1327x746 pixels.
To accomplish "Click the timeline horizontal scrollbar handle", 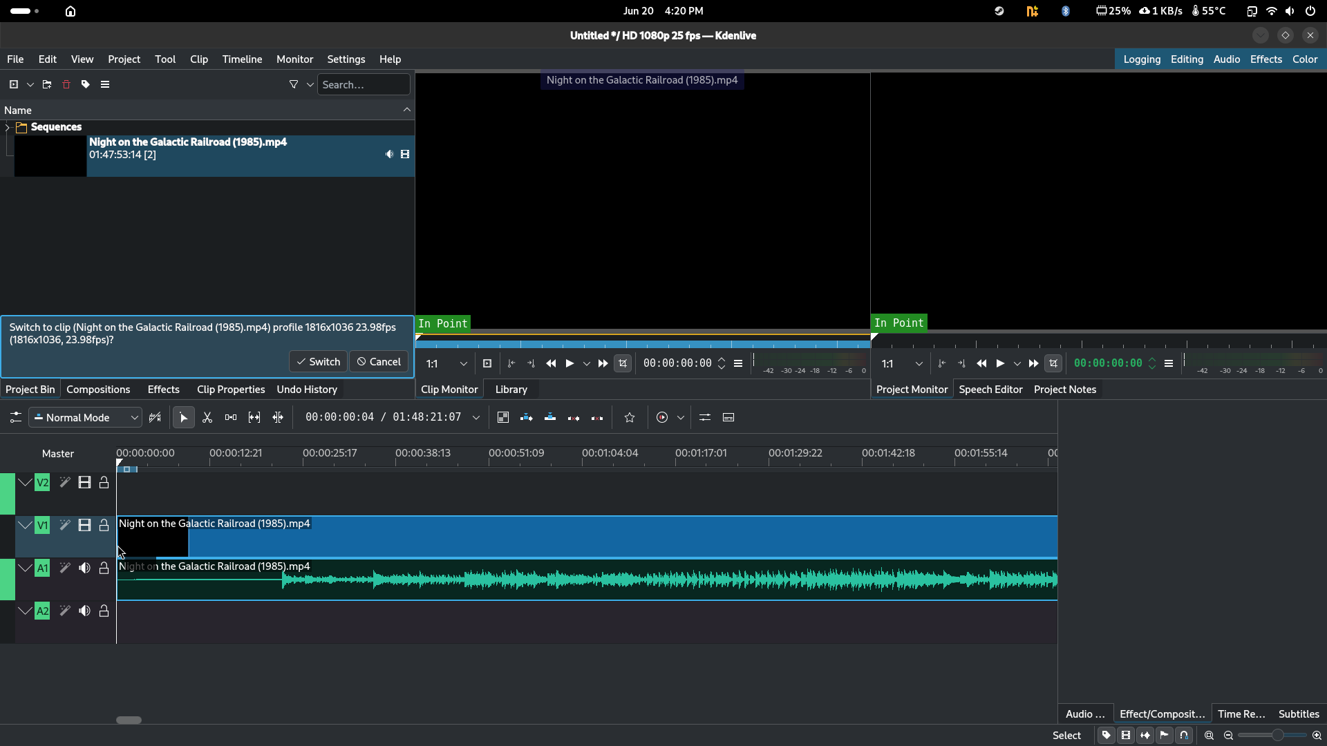I will tap(129, 720).
